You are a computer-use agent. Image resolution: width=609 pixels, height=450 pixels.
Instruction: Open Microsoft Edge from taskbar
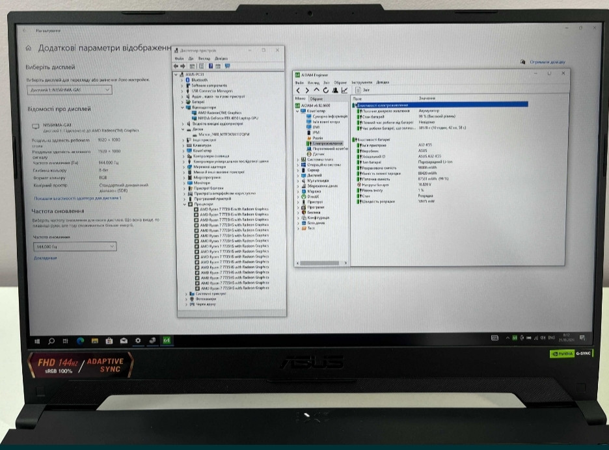pos(80,340)
